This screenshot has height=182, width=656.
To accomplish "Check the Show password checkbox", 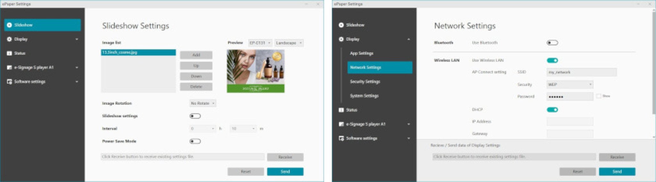I will tap(599, 96).
